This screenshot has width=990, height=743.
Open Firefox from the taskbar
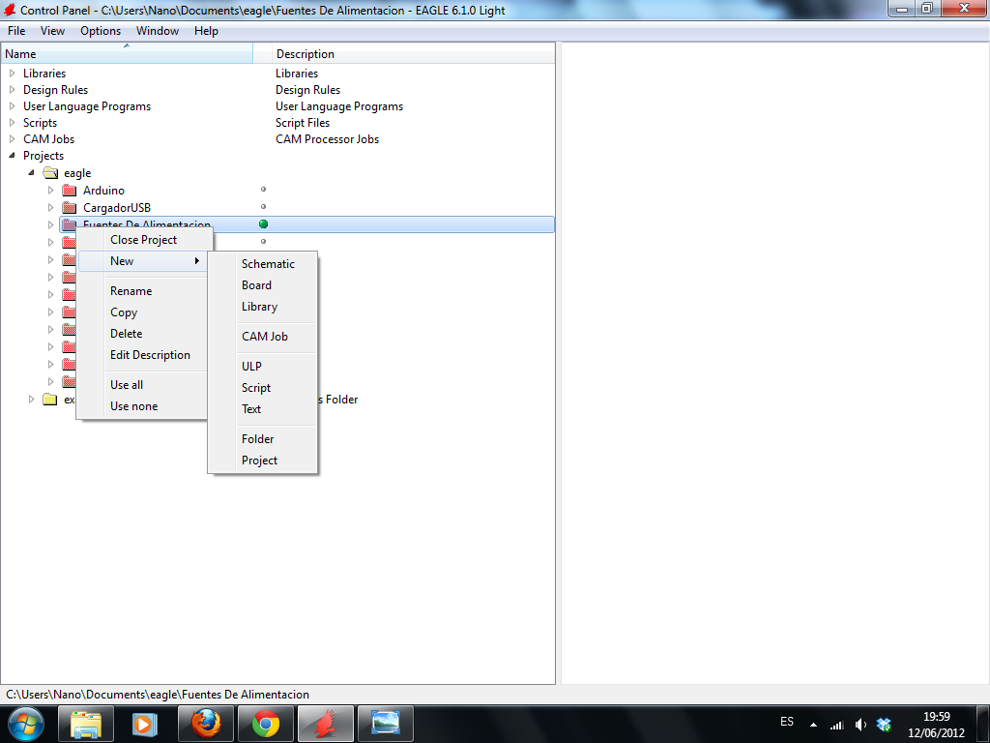206,723
